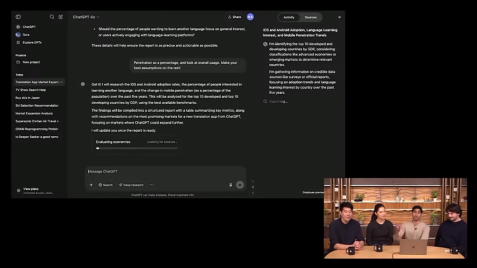Open the NA profile avatar menu
The image size is (477, 268).
pyautogui.click(x=250, y=17)
